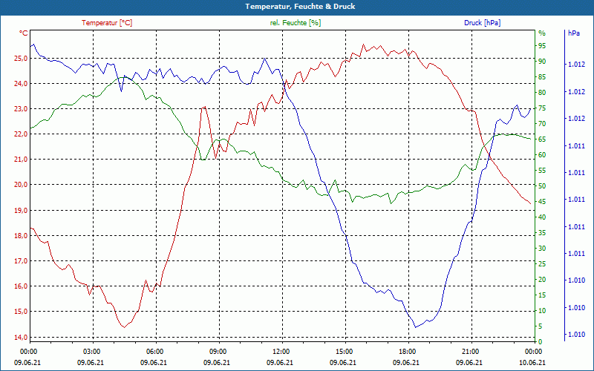The width and height of the screenshot is (594, 371).
Task: Click the "16,0" temperature axis label
Action: click(x=22, y=286)
